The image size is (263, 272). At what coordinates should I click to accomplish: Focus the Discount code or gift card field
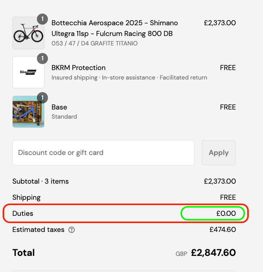pos(103,153)
